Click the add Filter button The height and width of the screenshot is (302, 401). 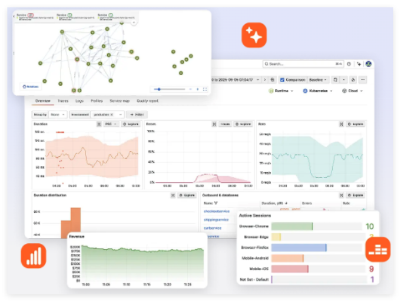tap(137, 115)
